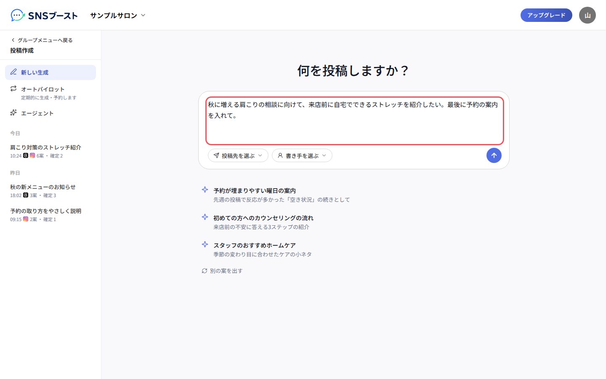Open the 投稿先を選ぶ dropdown
This screenshot has width=606, height=379.
coord(238,155)
